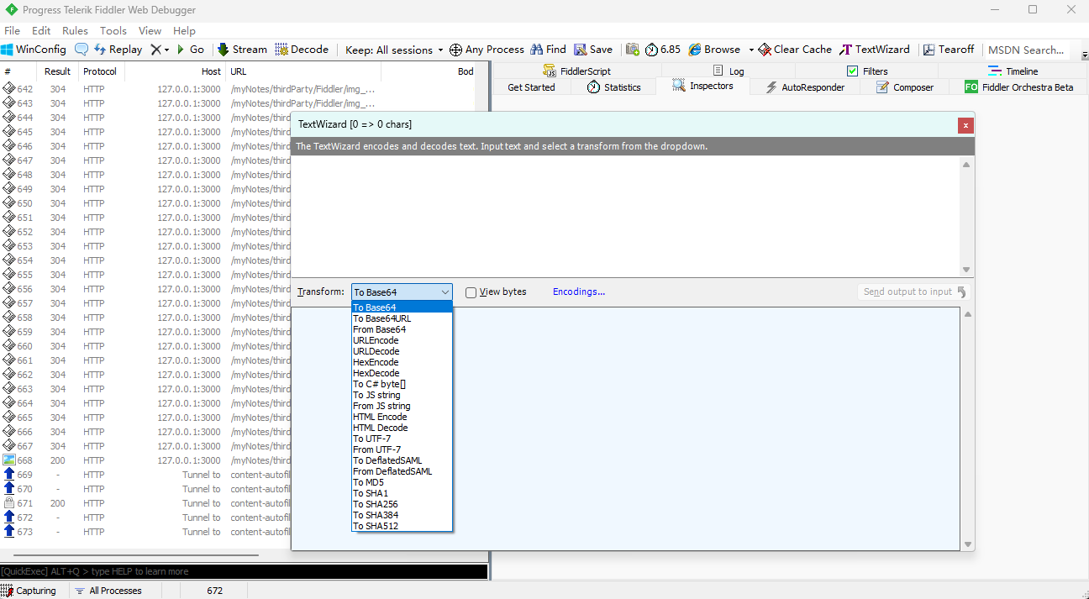
Task: Open TextWizard from the toolbar
Action: 875,50
